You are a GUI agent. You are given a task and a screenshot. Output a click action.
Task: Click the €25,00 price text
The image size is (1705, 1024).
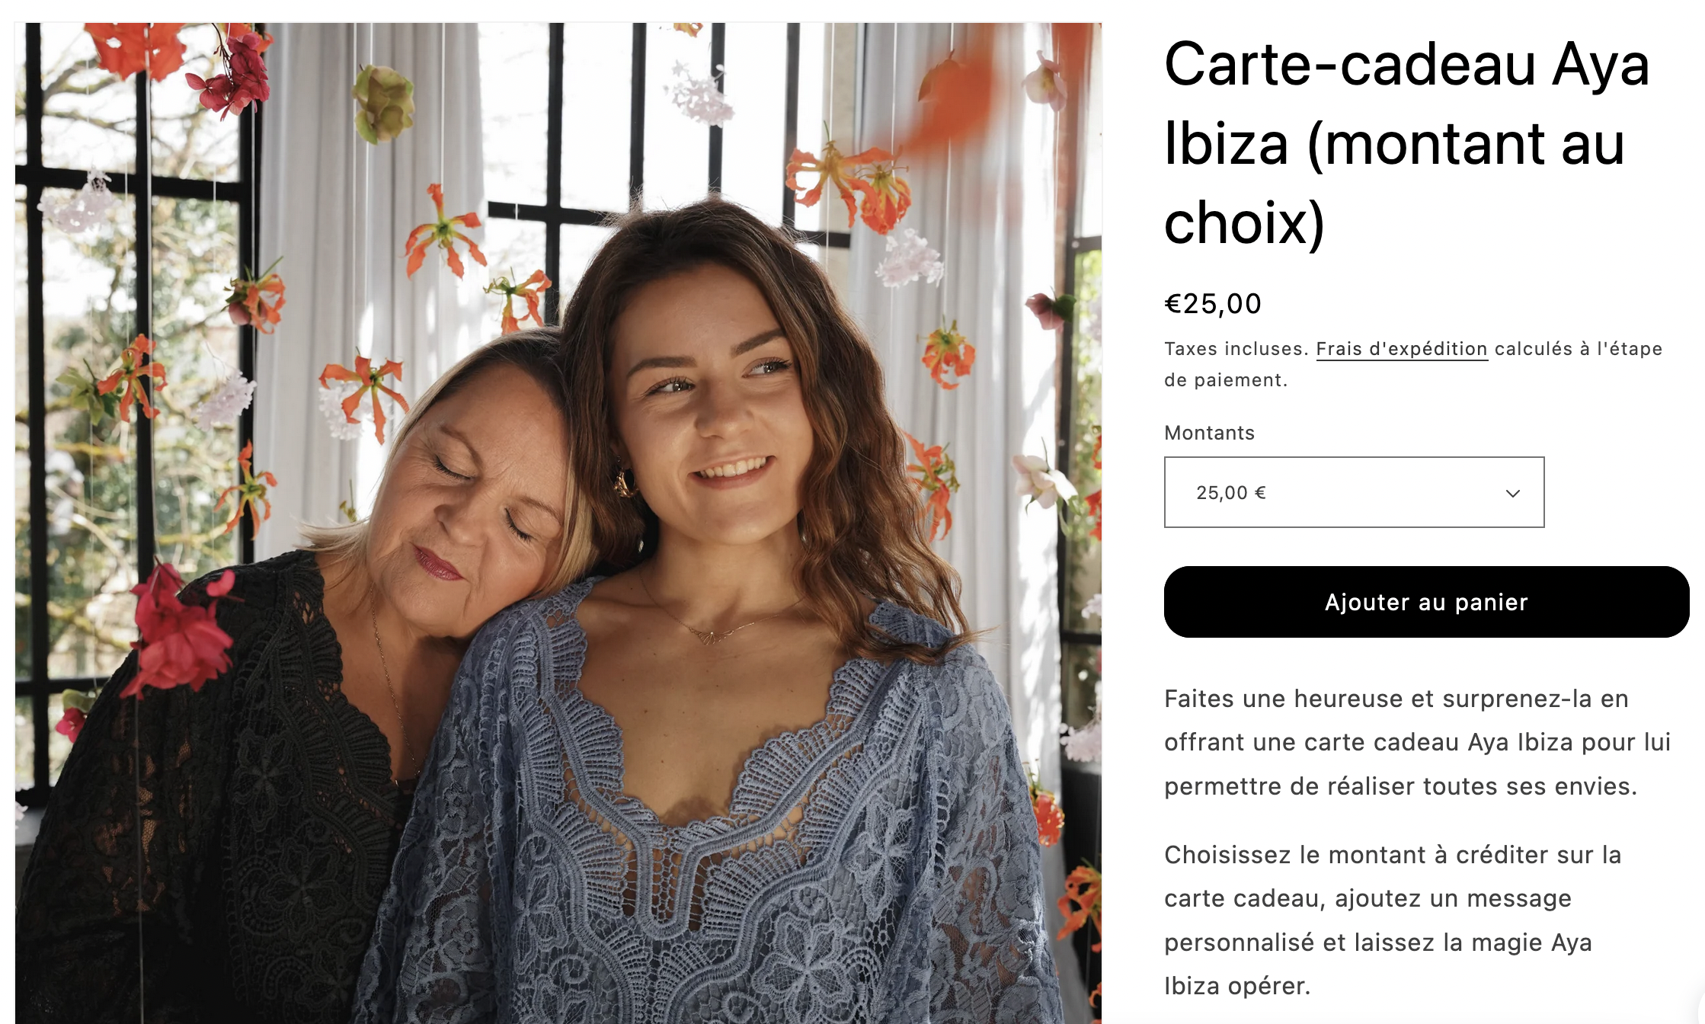[x=1213, y=303]
